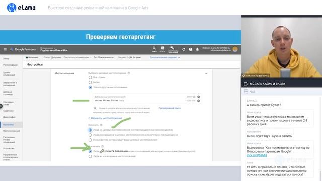The width and height of the screenshot is (322, 181).
Task: Open Устройства in the left sidebar
Action: point(9,148)
